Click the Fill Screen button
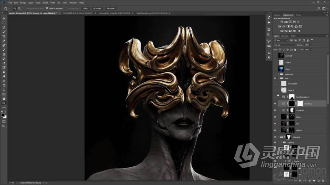This screenshot has height=185, width=330. point(110,9)
